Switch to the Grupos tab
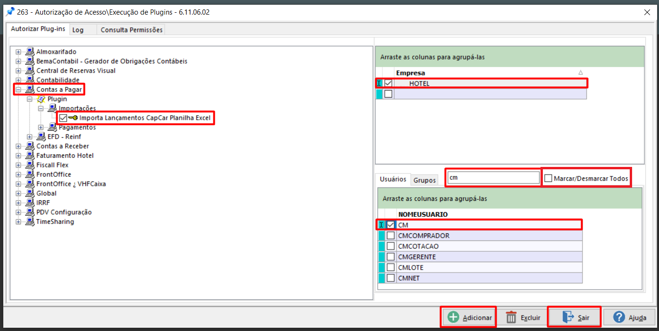This screenshot has height=331, width=659. coord(424,180)
